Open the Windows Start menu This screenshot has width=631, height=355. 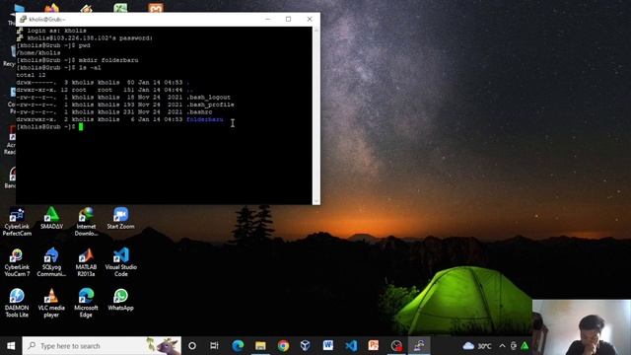tap(11, 346)
